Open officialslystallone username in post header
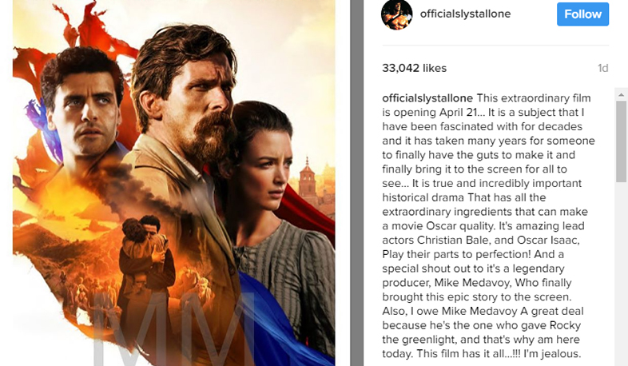 (x=465, y=14)
